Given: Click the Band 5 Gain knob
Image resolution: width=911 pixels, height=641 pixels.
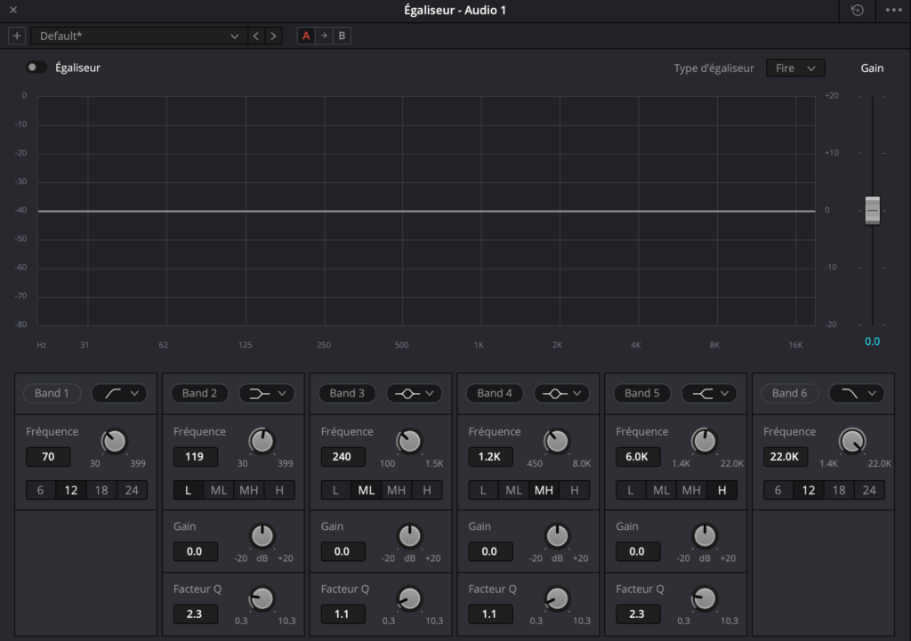Looking at the screenshot, I should click(x=705, y=536).
